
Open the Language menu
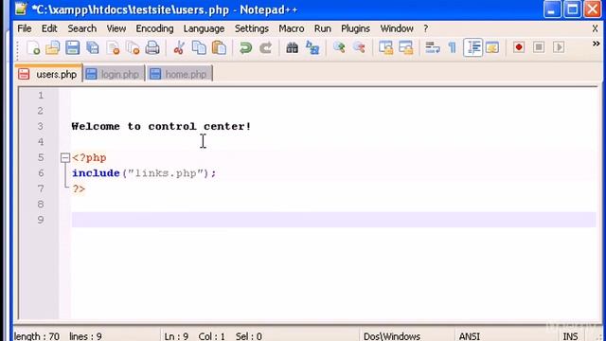204,28
